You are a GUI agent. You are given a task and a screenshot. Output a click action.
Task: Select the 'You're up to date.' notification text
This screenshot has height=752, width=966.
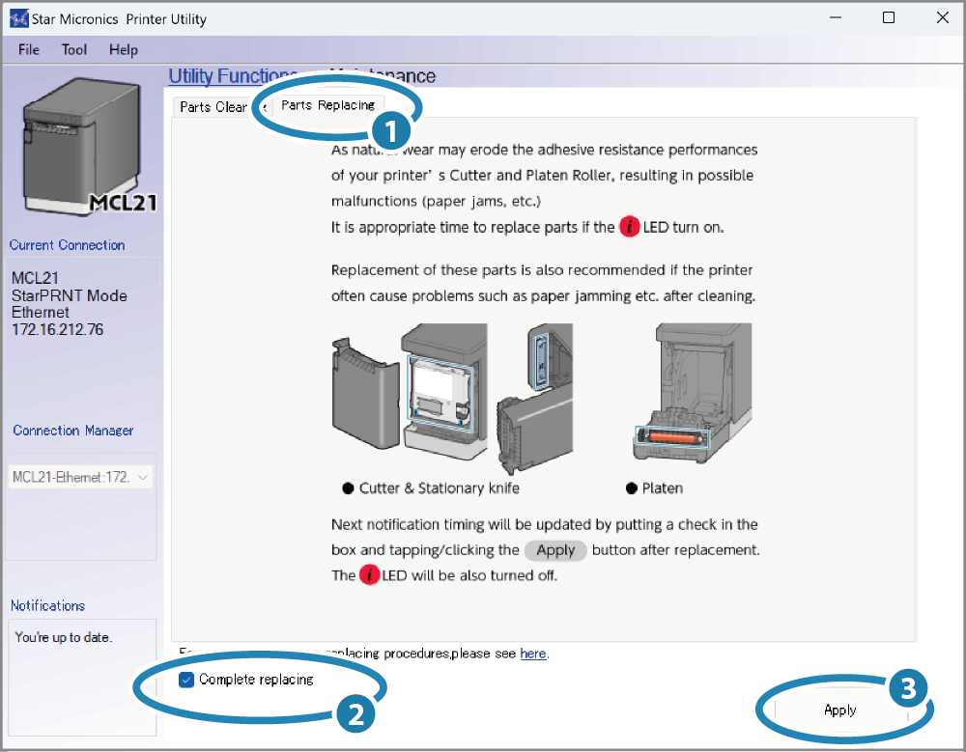64,637
